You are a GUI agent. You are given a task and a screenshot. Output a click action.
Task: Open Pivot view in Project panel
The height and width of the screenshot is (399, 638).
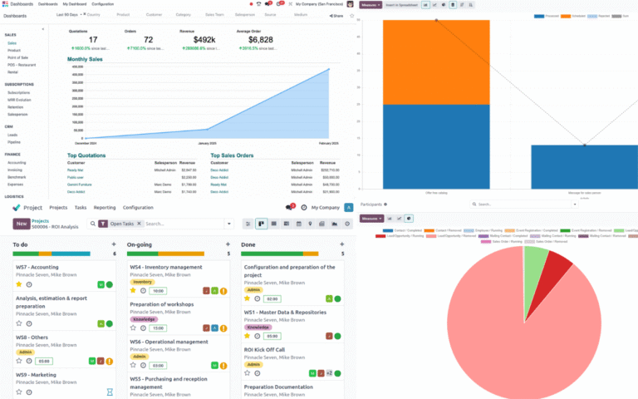click(321, 224)
